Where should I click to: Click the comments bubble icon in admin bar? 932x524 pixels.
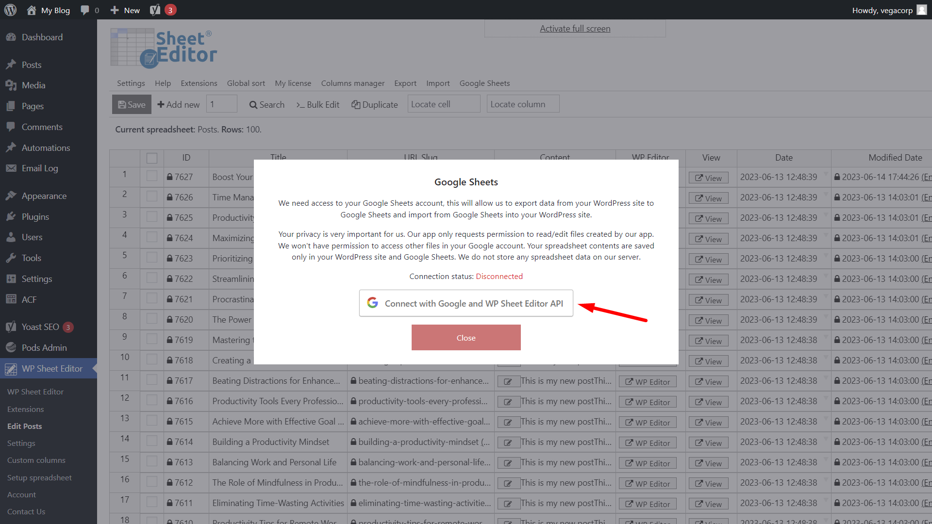click(x=83, y=10)
